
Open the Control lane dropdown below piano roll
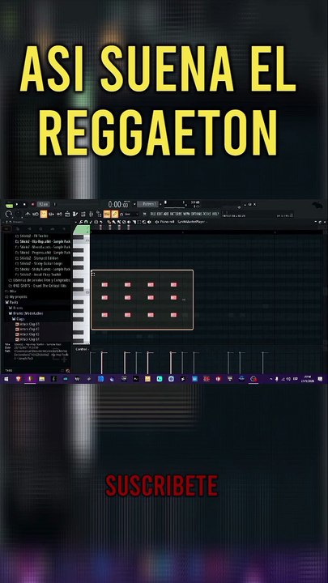(x=82, y=349)
